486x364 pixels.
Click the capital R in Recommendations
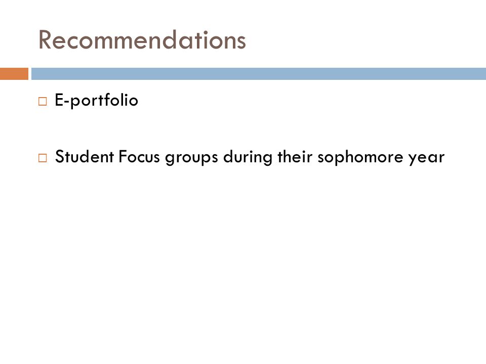coord(45,39)
